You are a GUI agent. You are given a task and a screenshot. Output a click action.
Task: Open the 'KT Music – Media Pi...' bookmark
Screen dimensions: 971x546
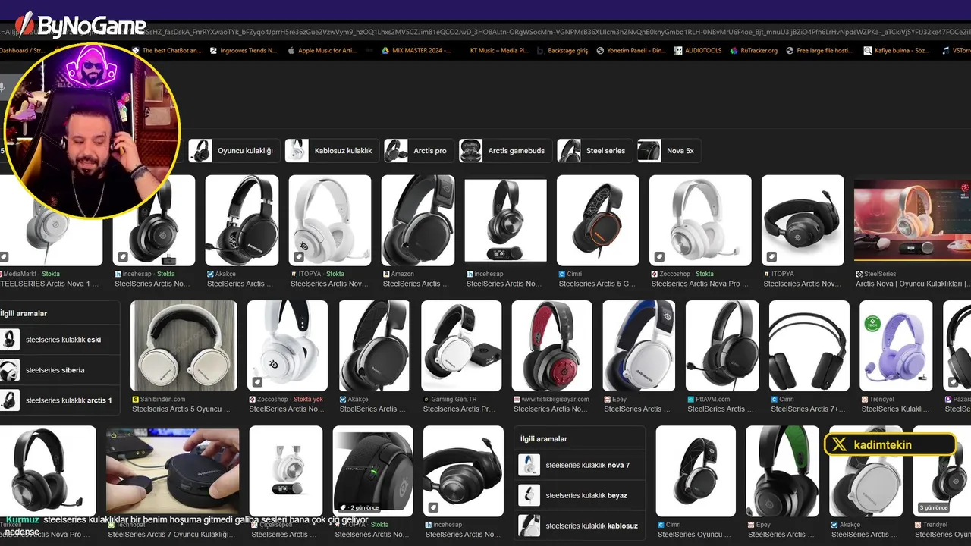(499, 51)
